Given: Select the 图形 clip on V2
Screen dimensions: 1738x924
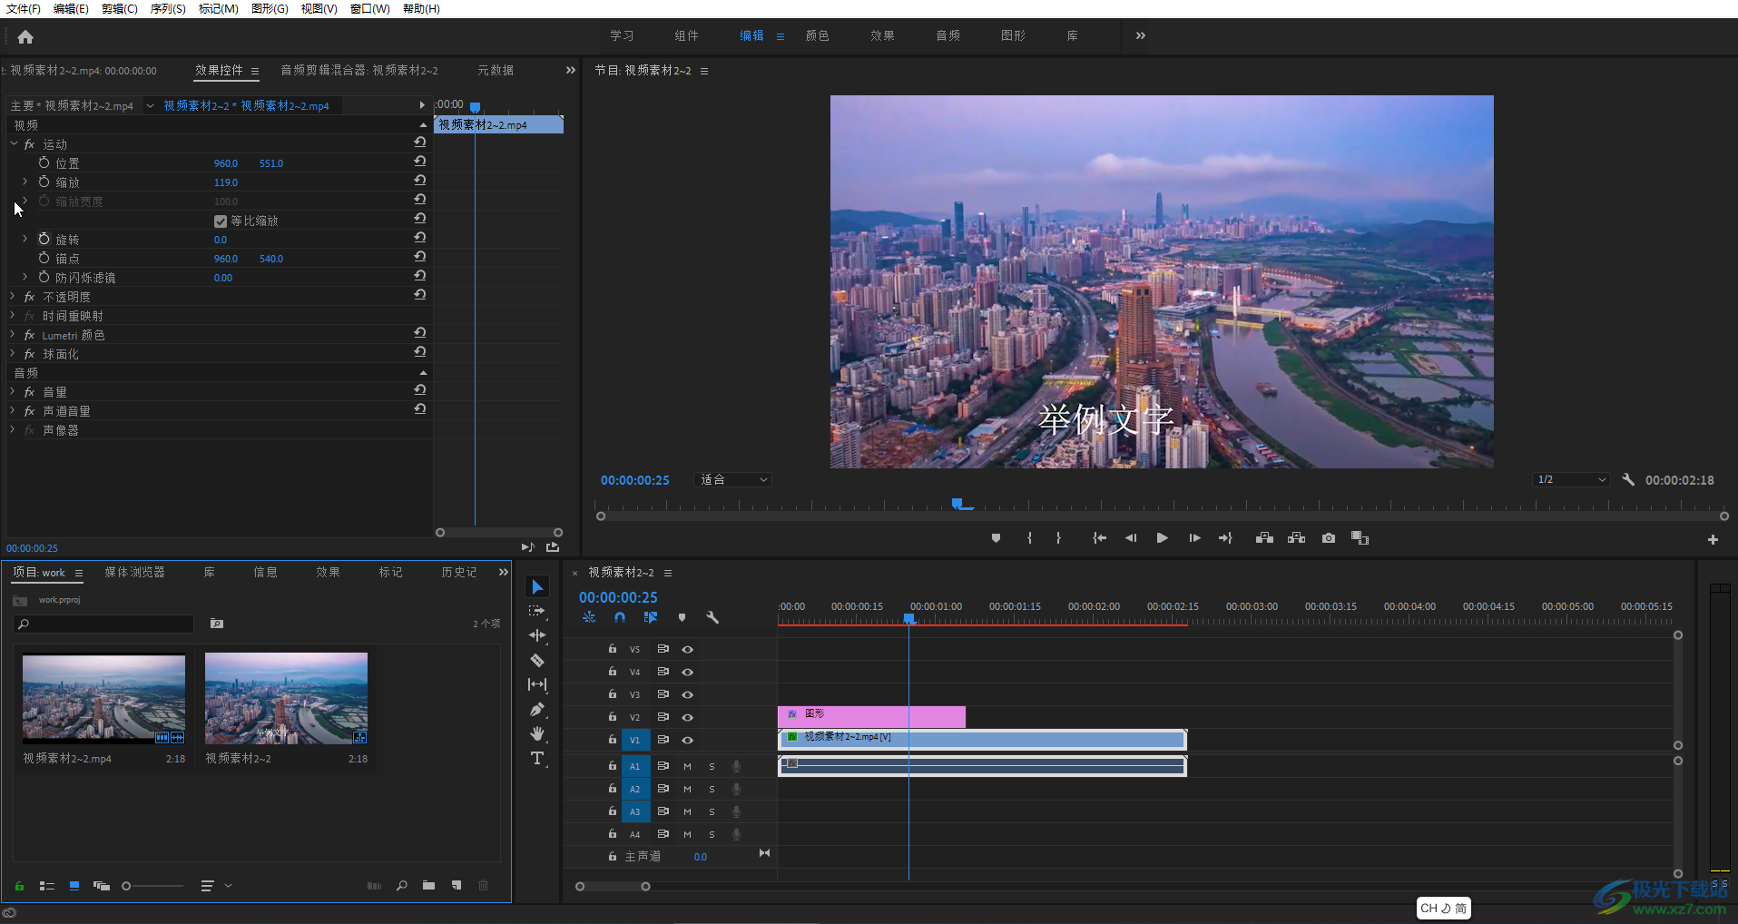Looking at the screenshot, I should click(871, 716).
